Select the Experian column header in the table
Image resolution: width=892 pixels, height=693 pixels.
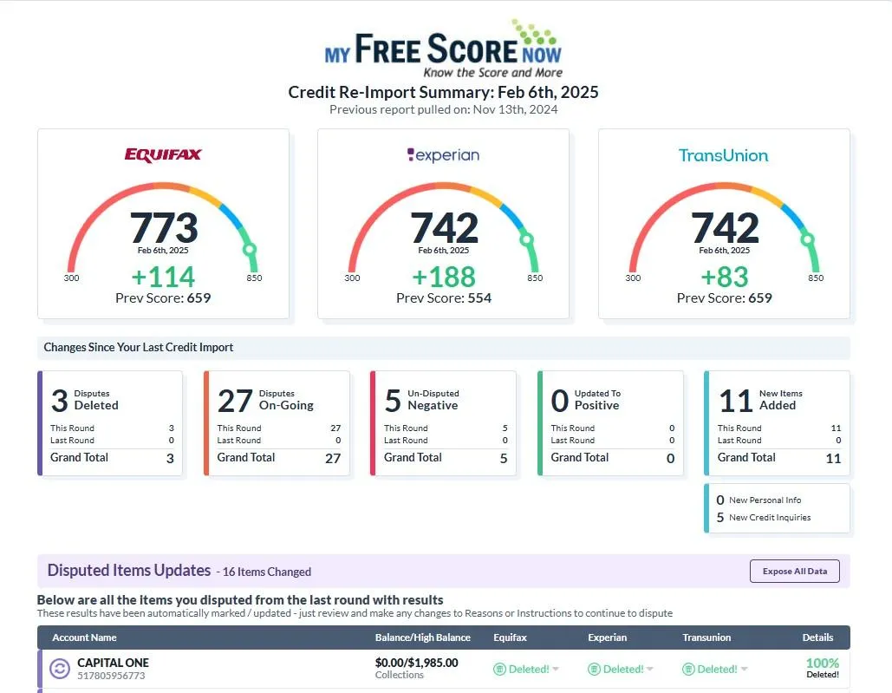click(x=607, y=637)
